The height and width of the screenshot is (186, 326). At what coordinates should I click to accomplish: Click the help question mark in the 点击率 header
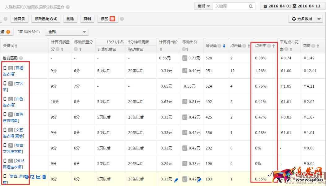click(269, 46)
